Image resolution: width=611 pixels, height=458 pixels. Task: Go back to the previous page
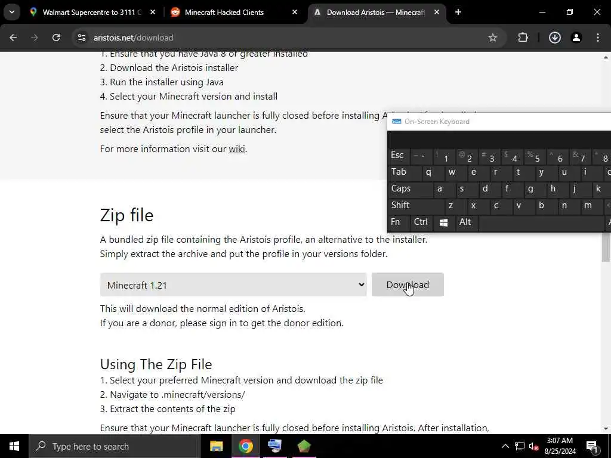13,38
